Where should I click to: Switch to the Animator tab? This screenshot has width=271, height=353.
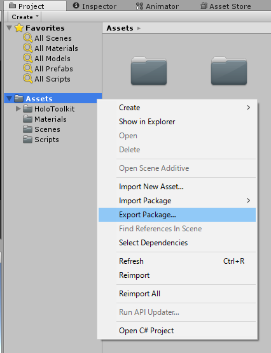[x=157, y=6]
